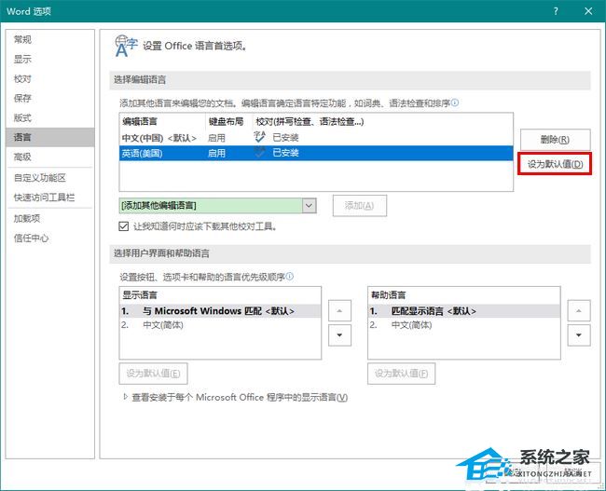Open 自定义功能区 settings
This screenshot has width=606, height=491.
click(x=40, y=178)
